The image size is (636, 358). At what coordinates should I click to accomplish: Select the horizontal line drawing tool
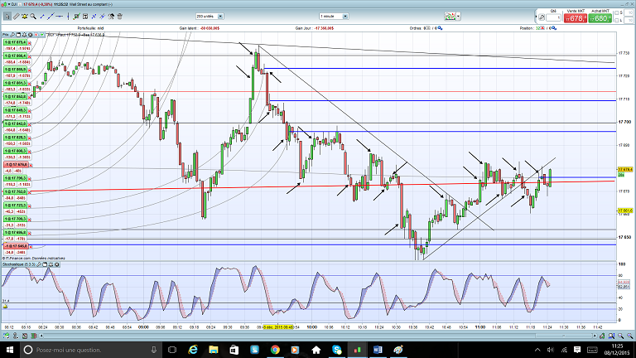60,17
